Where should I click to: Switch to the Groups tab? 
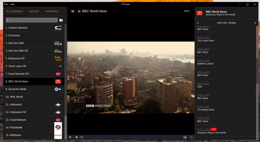[34, 11]
